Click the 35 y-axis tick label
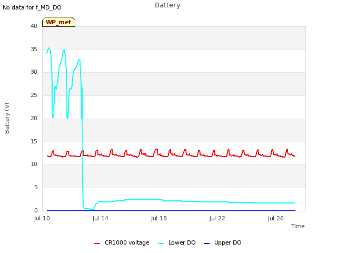337x253 pixels. 34,49
